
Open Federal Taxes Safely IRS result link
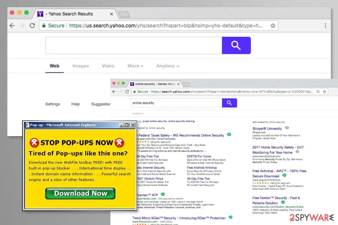tap(181, 135)
